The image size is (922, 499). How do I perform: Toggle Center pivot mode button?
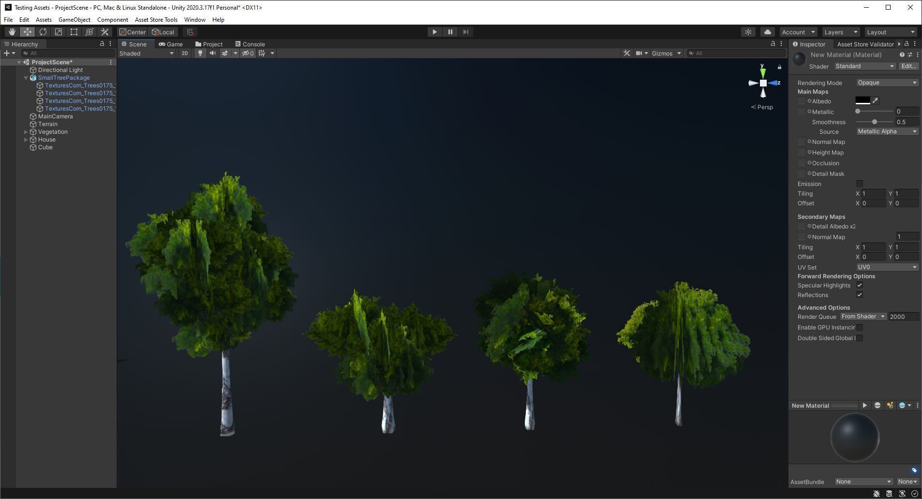(133, 32)
